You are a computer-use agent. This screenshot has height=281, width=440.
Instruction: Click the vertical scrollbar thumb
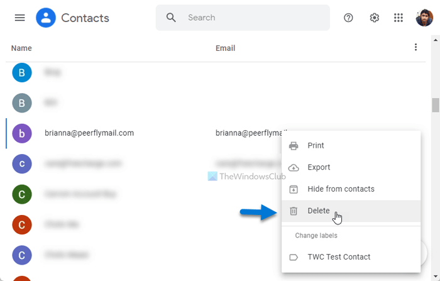435,104
